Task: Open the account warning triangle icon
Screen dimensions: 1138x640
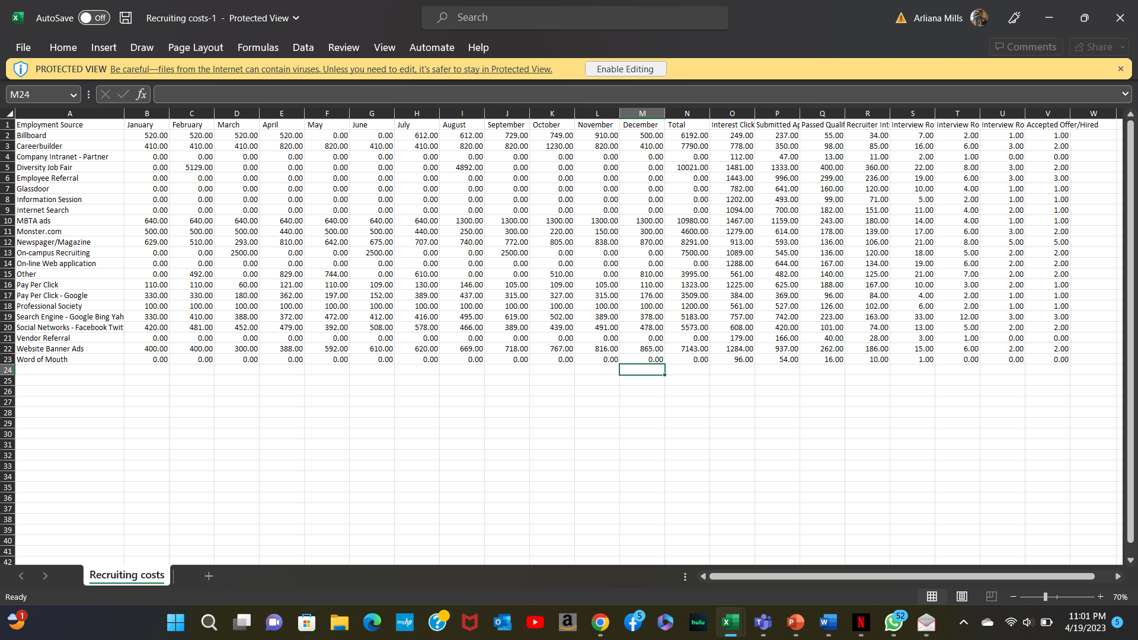Action: 901,18
